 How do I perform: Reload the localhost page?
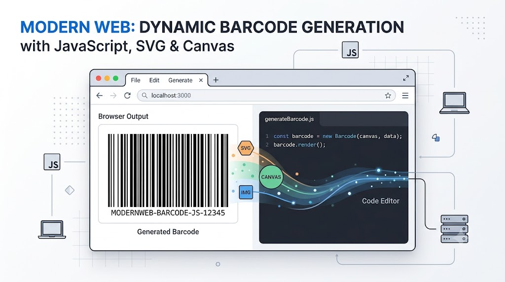pyautogui.click(x=128, y=95)
